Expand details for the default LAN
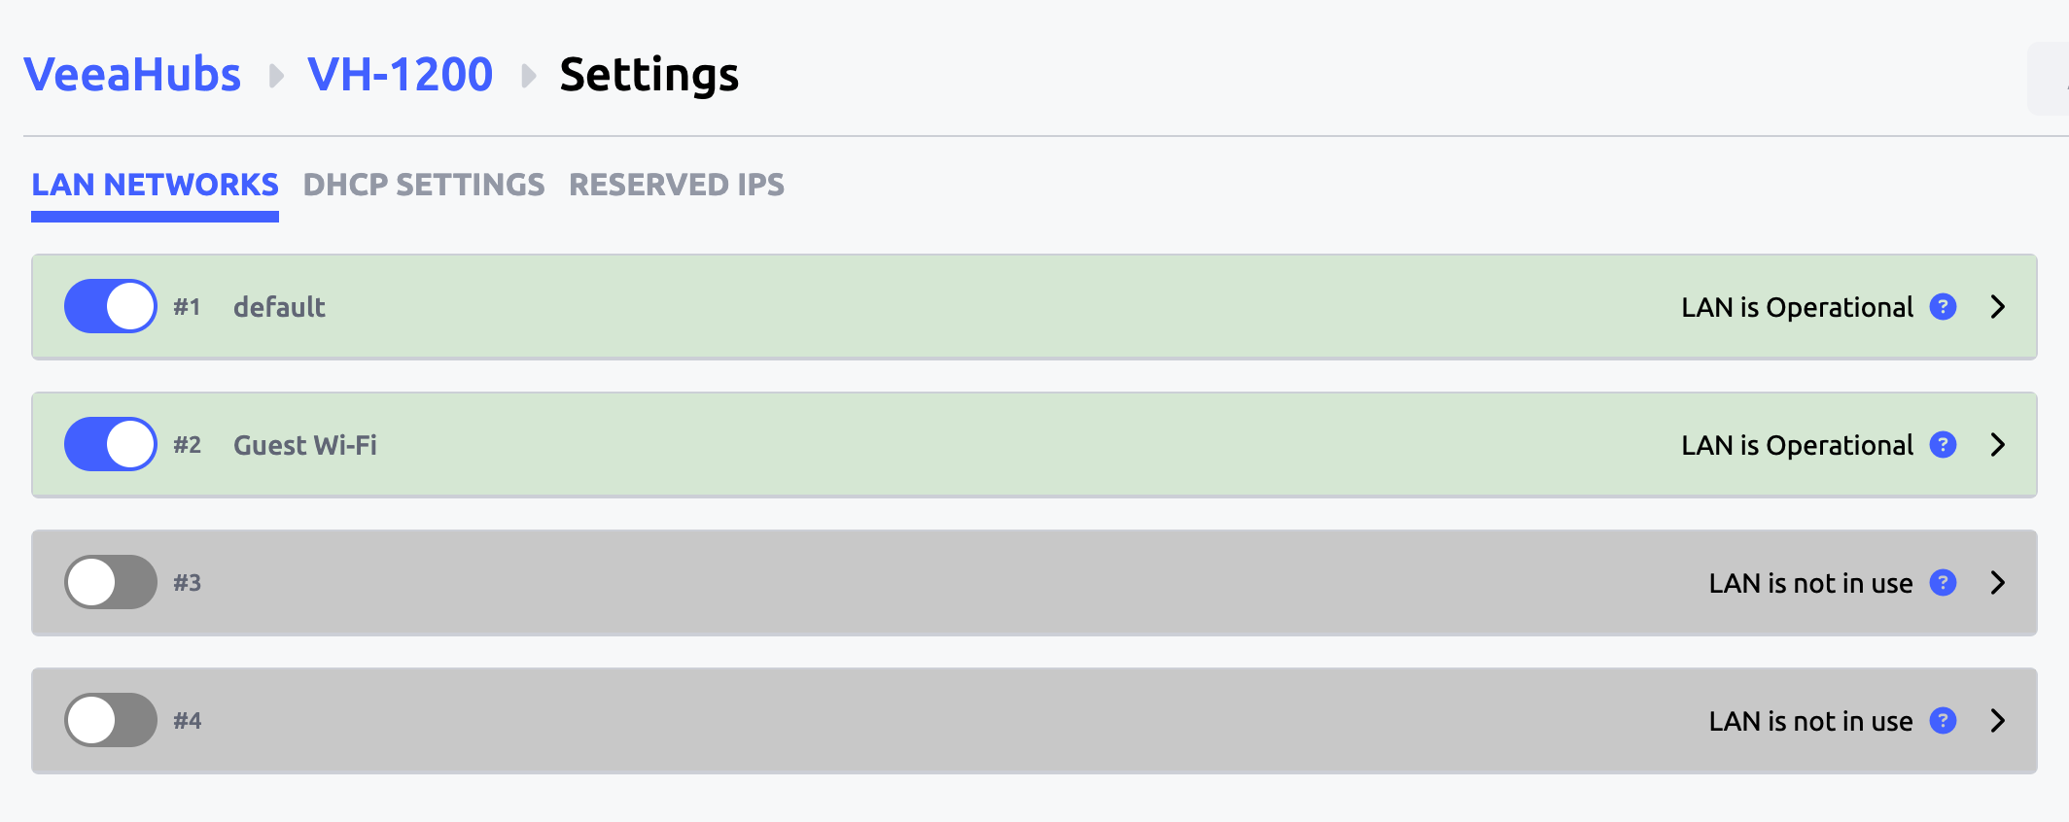Viewport: 2069px width, 822px height. click(x=1999, y=306)
